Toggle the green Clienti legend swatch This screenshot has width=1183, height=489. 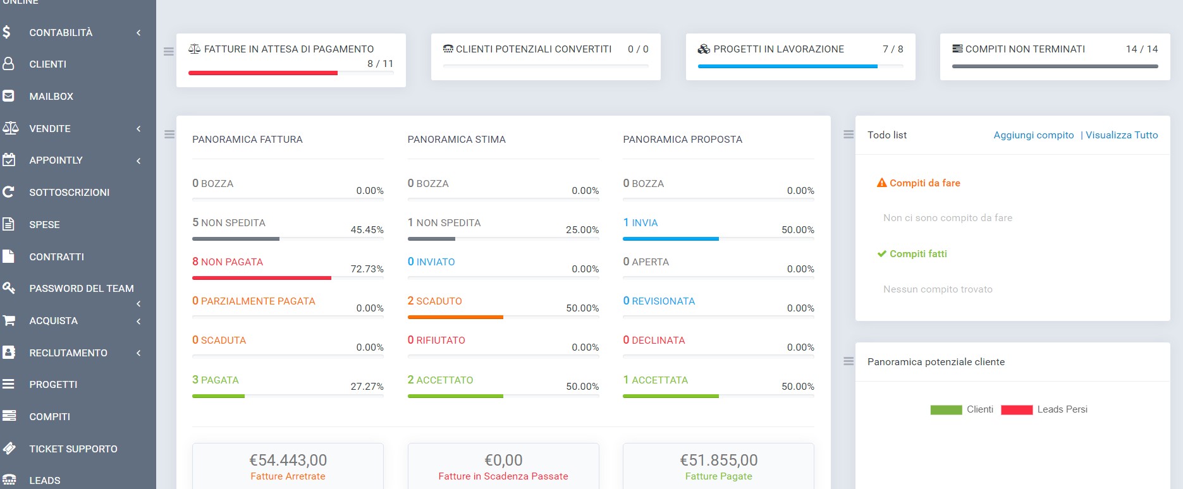click(946, 409)
